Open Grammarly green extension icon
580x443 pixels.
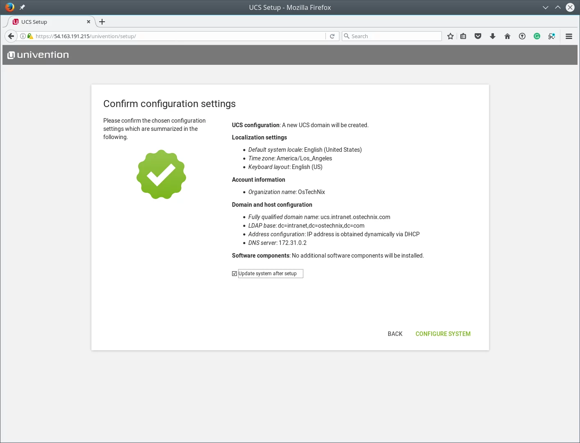pyautogui.click(x=537, y=36)
